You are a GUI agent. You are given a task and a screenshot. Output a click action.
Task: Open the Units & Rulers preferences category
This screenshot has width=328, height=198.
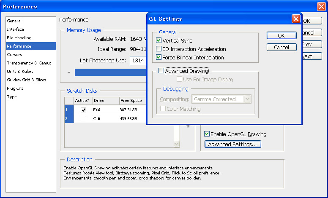31,72
